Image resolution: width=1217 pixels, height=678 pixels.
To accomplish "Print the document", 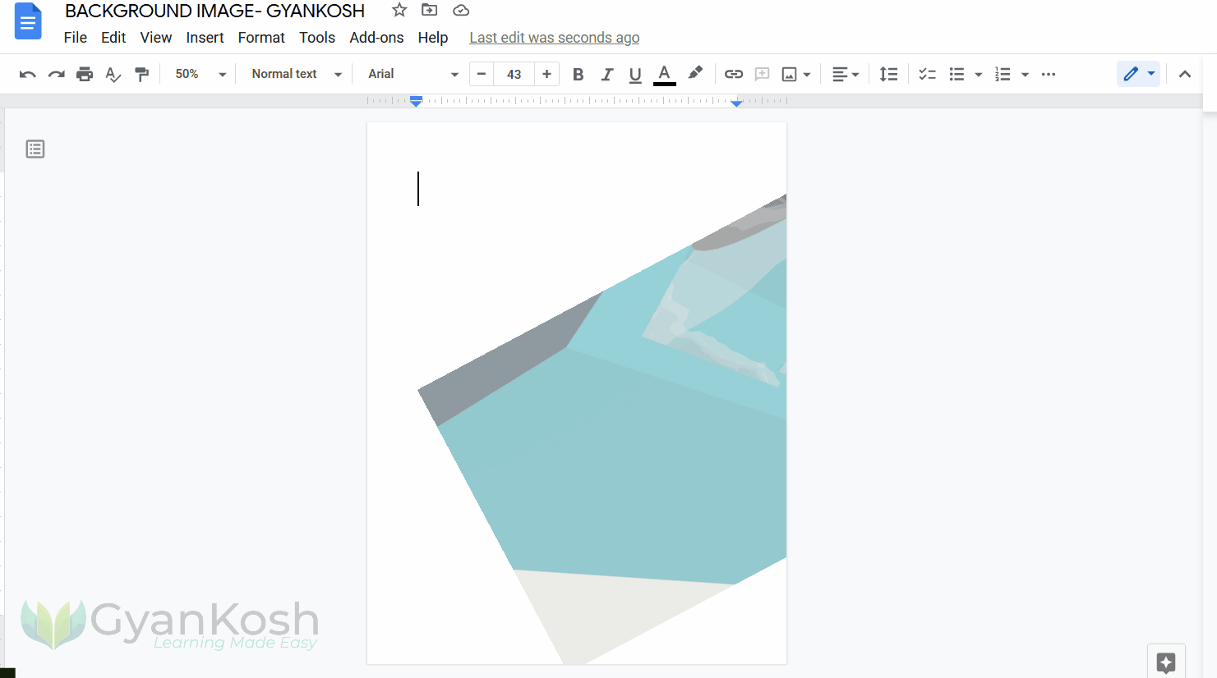I will tap(85, 73).
